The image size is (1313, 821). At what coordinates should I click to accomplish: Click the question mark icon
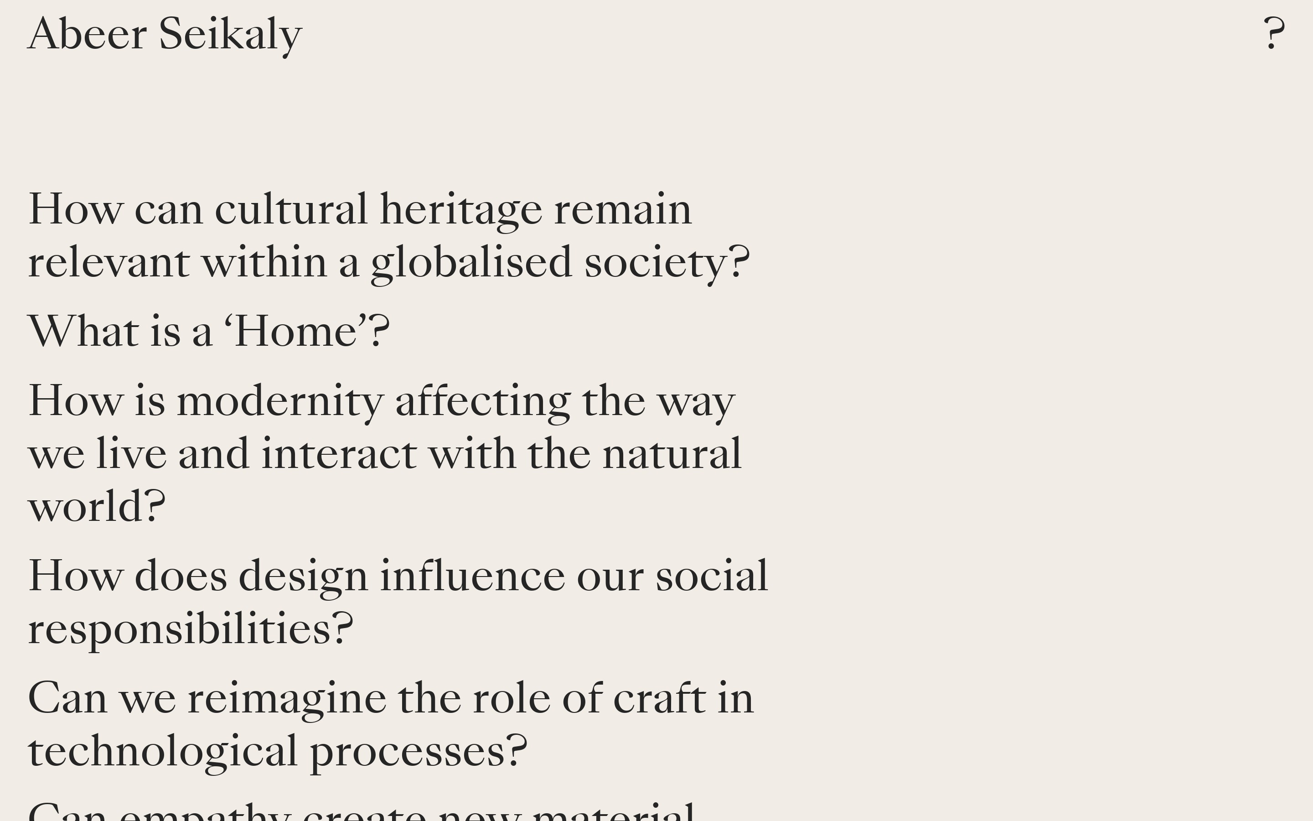tap(1273, 34)
